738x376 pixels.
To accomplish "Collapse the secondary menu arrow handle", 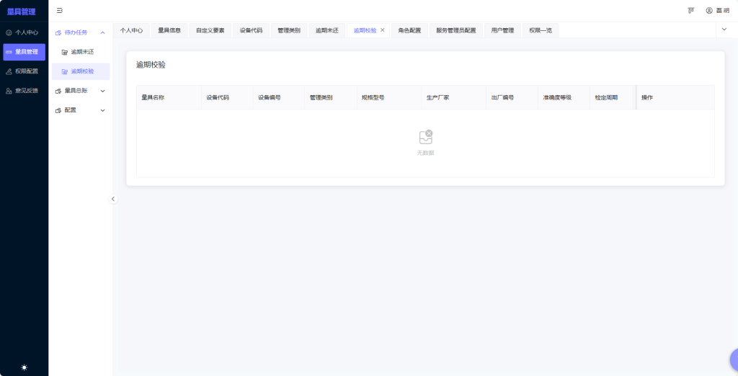I will click(113, 199).
